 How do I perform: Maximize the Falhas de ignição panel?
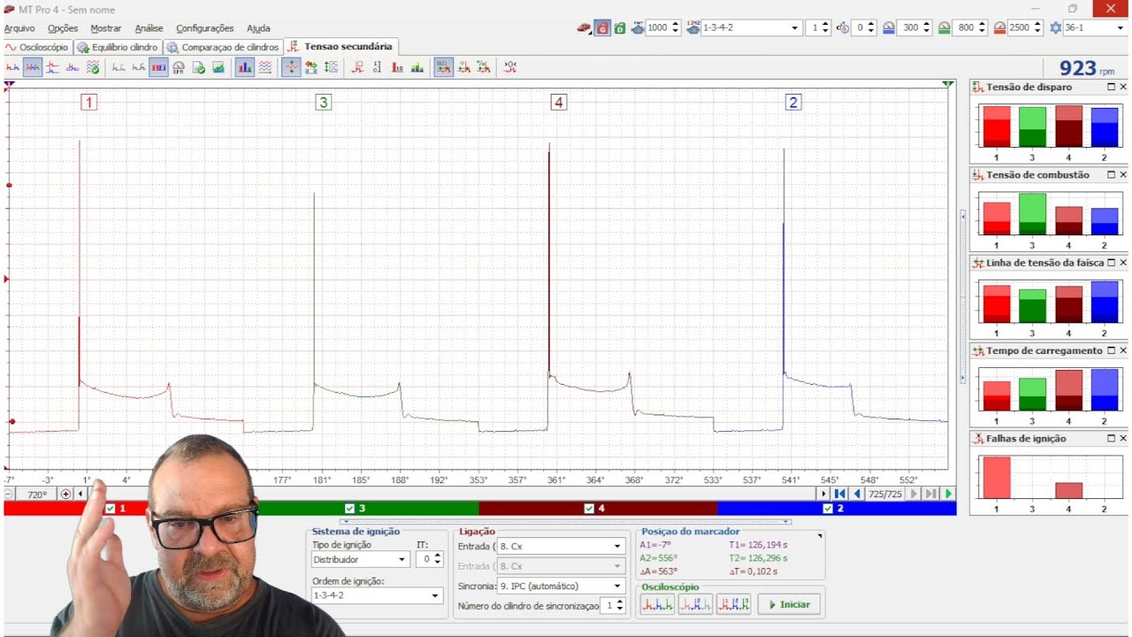tap(1111, 438)
